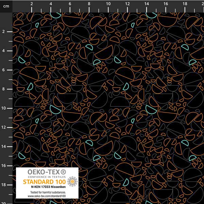Click the 14 mark on the top ruler
This screenshot has width=204, height=204.
pyautogui.click(x=147, y=4)
